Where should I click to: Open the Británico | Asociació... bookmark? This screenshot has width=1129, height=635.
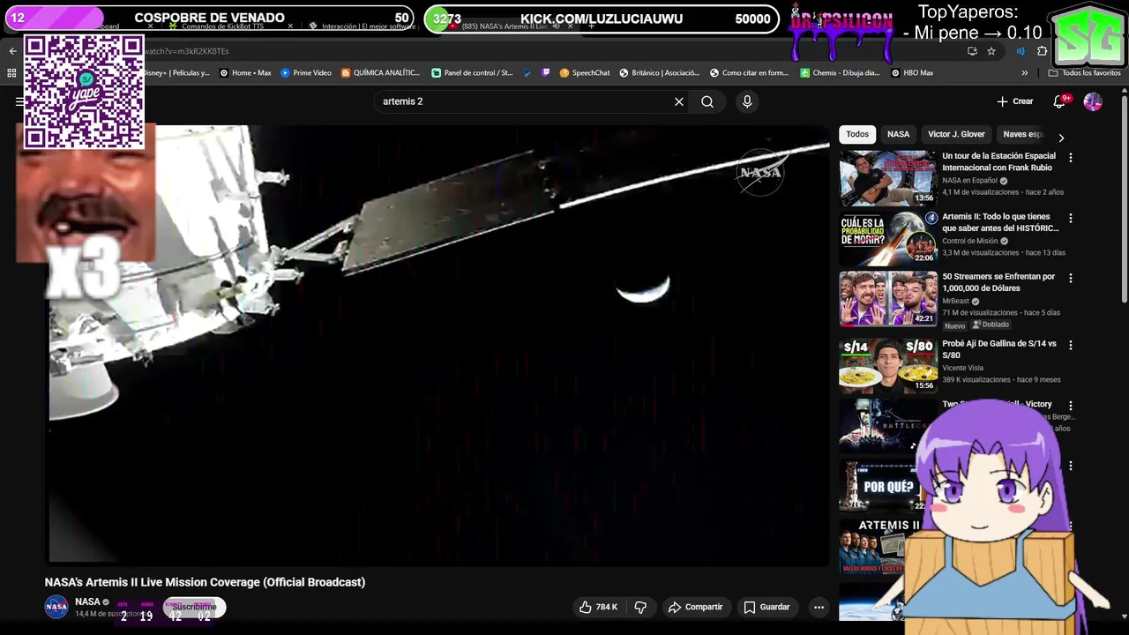click(x=659, y=73)
